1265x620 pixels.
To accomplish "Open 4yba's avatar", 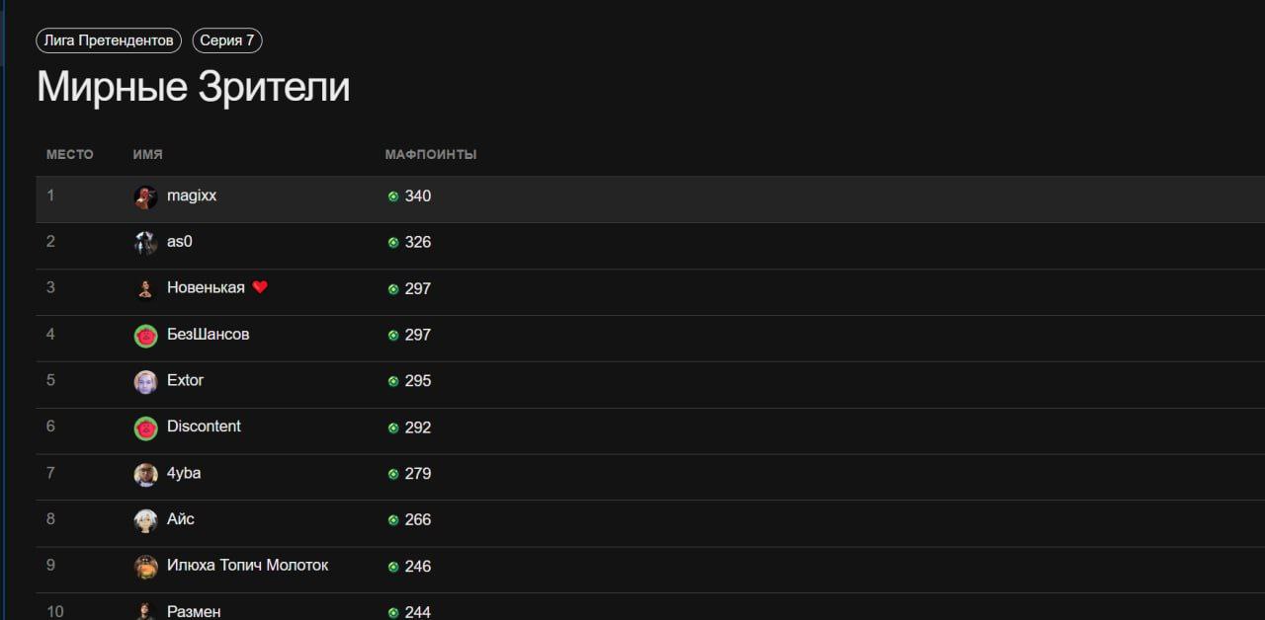I will (145, 474).
